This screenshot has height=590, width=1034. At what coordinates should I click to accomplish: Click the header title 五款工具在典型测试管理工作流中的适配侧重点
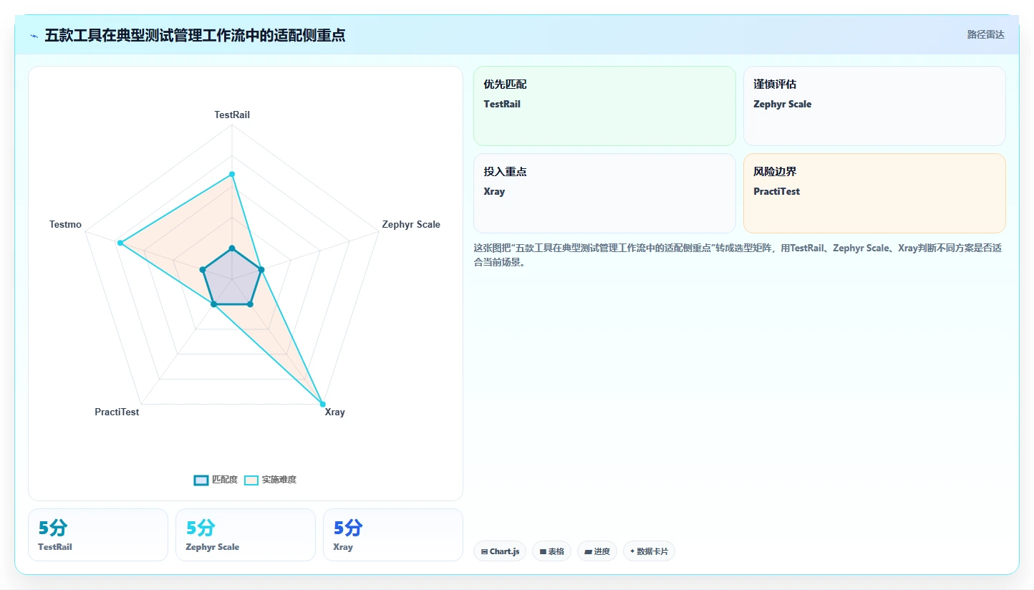pos(195,35)
